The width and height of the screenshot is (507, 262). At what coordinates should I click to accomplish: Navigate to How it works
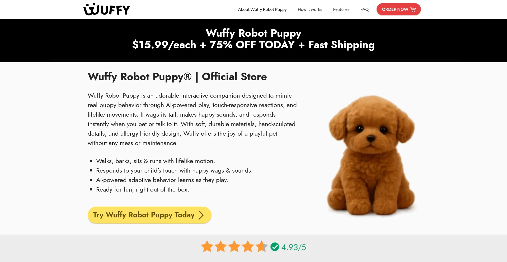(310, 9)
